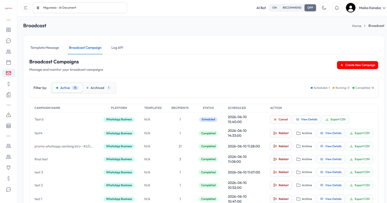Open the broadcast mail icon in sidebar
The height and width of the screenshot is (203, 387).
9,73
